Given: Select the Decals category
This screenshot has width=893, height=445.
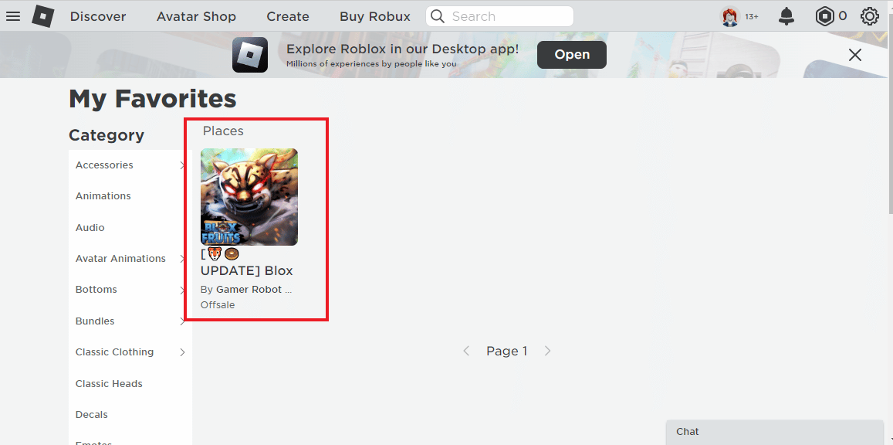Looking at the screenshot, I should coord(92,415).
